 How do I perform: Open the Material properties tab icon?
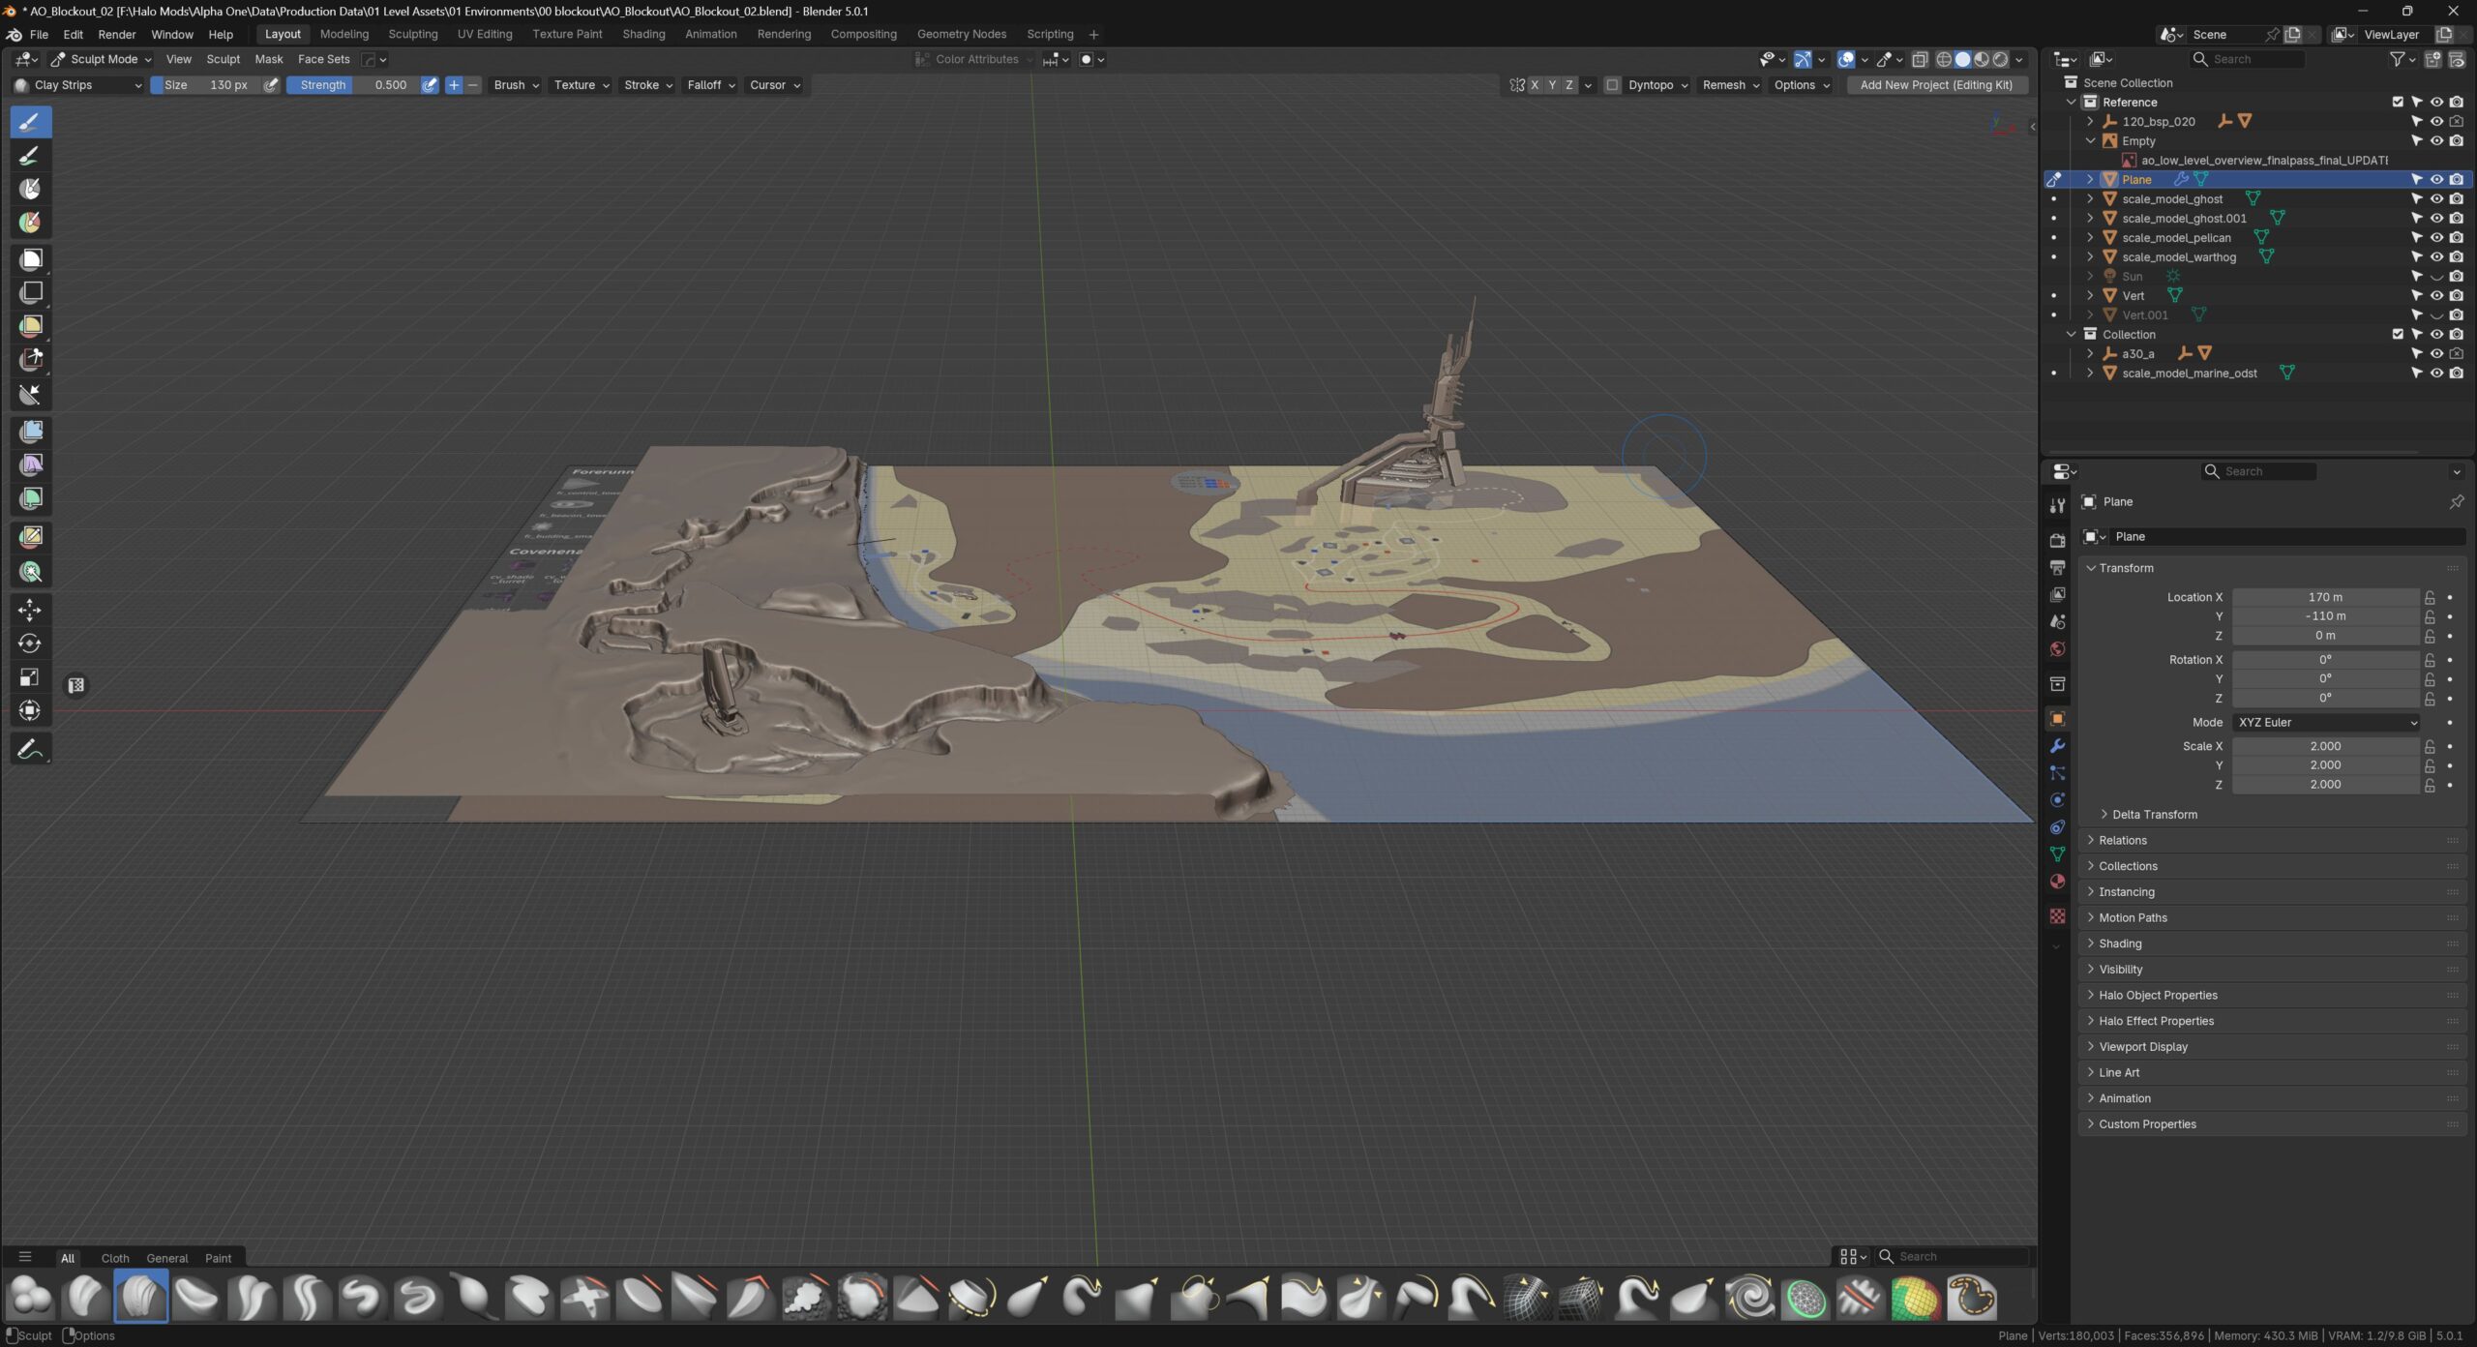coord(2058,882)
